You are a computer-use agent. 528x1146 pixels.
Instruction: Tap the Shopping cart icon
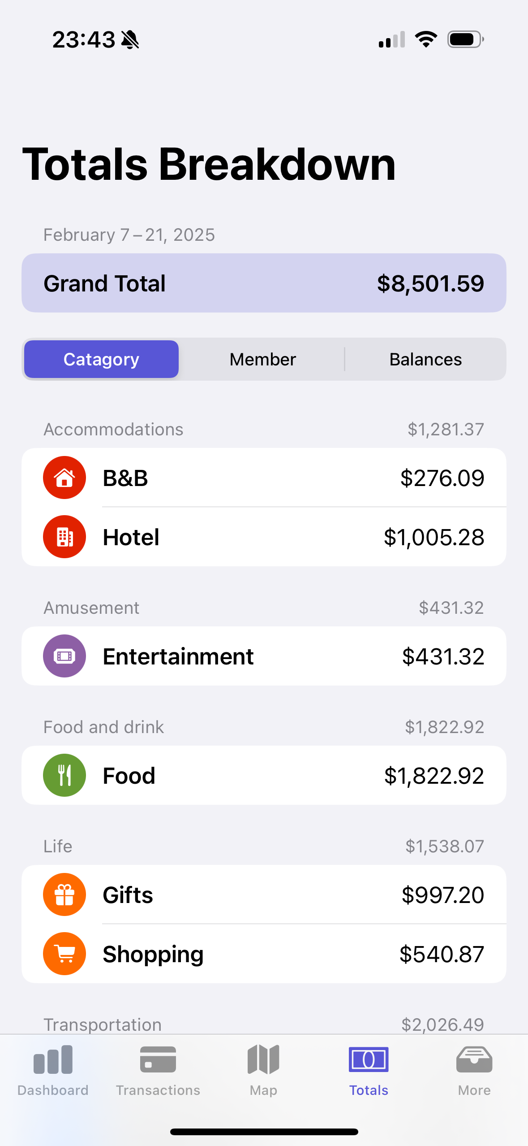(x=64, y=954)
